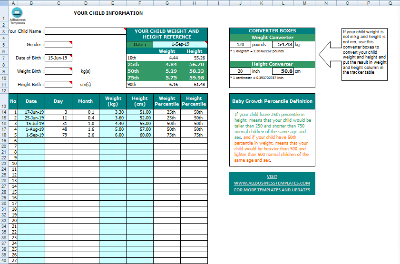Select column L header
This screenshot has height=264, width=400.
pos(283,3)
